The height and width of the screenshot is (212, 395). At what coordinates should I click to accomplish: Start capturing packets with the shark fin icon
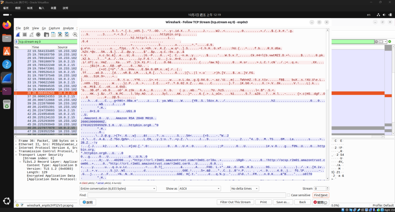(x=18, y=35)
